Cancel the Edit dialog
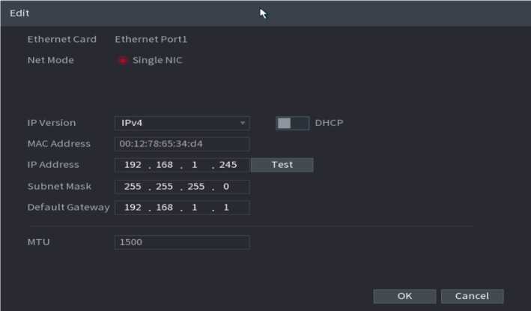The height and width of the screenshot is (311, 531). click(472, 296)
